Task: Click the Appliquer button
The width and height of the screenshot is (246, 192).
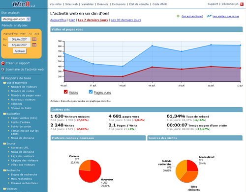Action: pos(20,51)
